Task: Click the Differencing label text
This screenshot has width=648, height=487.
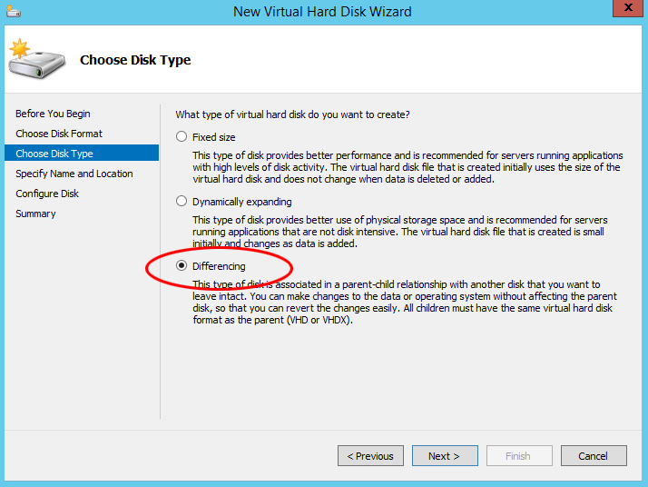Action: click(219, 266)
